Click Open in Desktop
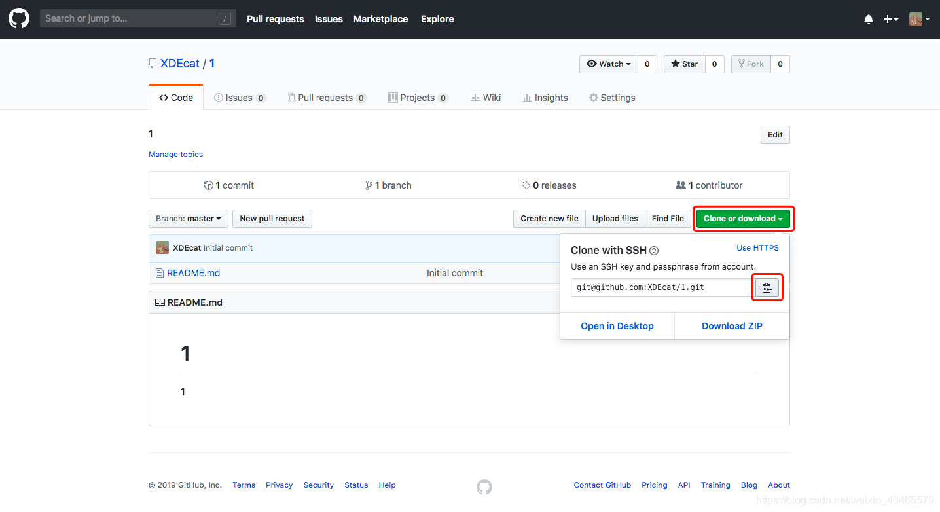940x512 pixels. coord(617,326)
